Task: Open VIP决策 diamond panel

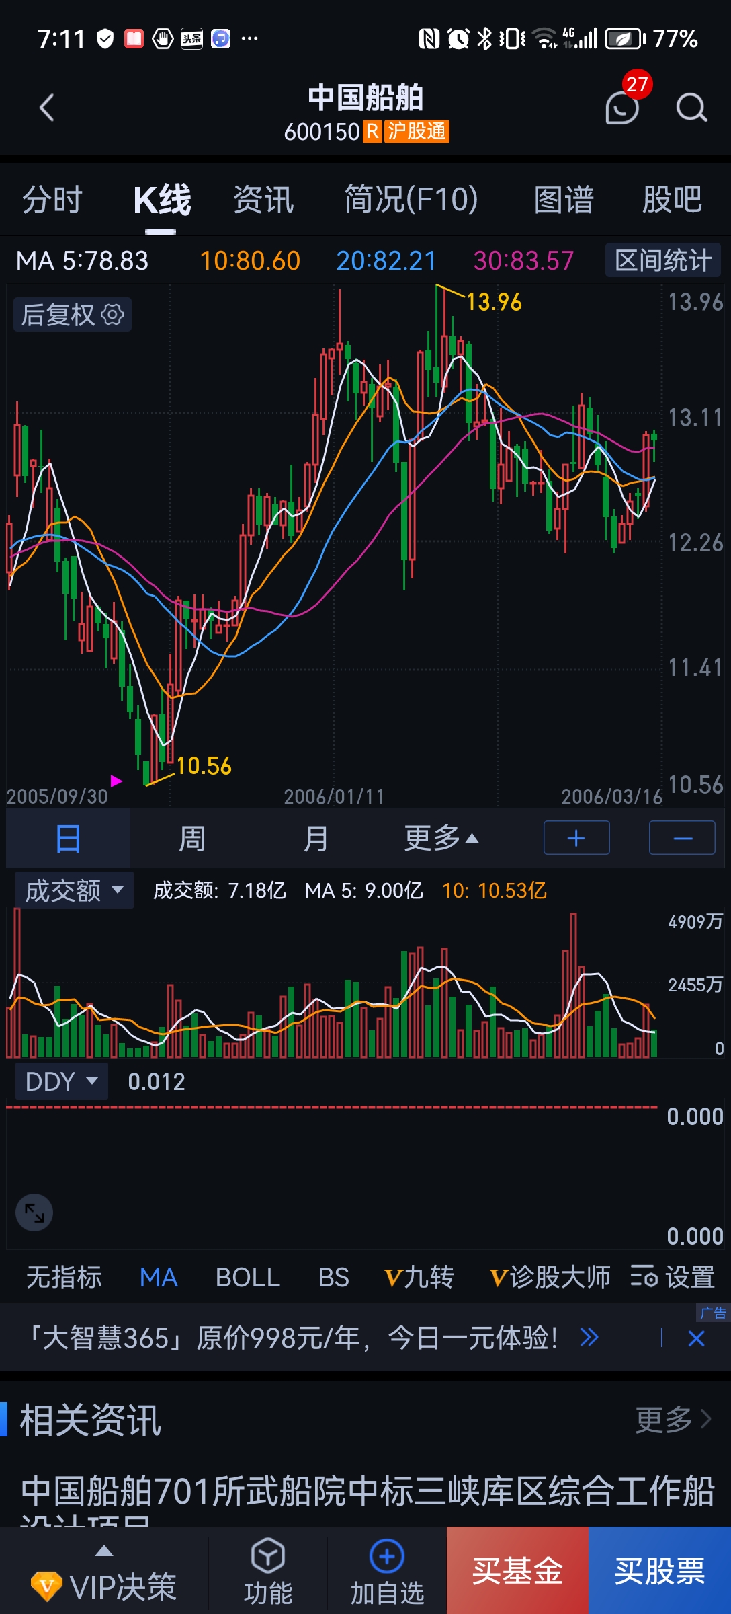Action: (x=104, y=1572)
